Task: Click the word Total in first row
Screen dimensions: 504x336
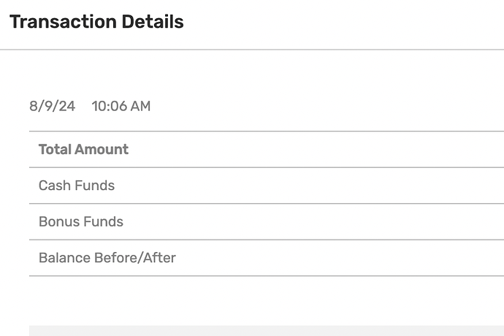Action: click(x=54, y=150)
